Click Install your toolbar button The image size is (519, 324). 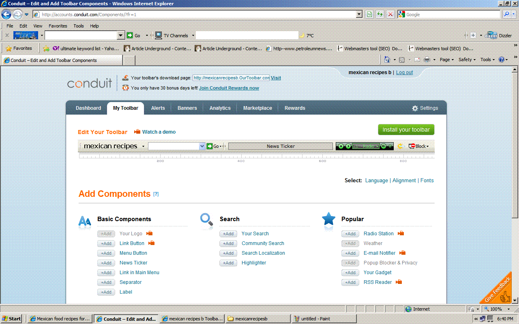(406, 130)
